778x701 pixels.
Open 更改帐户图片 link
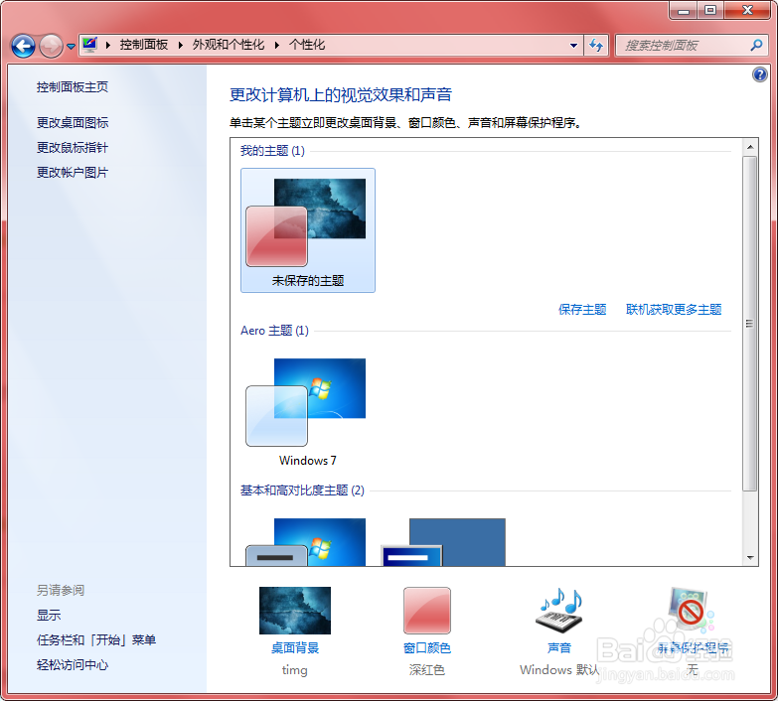click(x=72, y=173)
